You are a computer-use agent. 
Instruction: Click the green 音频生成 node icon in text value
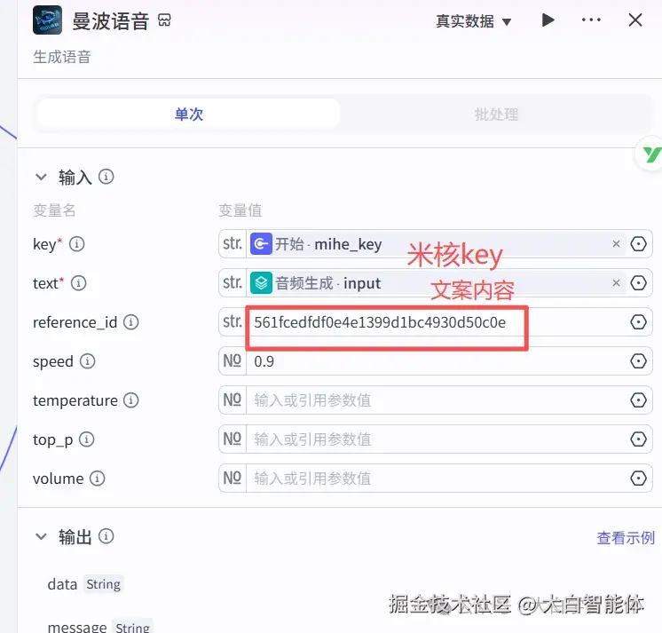pyautogui.click(x=261, y=283)
